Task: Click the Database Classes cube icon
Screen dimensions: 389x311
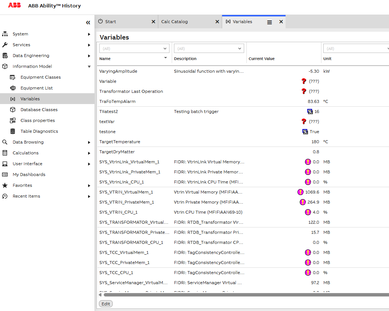Action: [13, 110]
